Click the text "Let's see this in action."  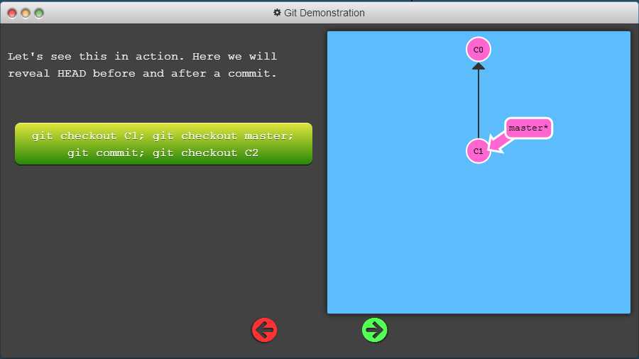pyautogui.click(x=96, y=56)
